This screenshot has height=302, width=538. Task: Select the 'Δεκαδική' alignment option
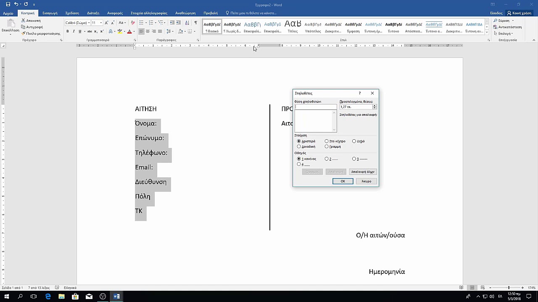pyautogui.click(x=299, y=147)
